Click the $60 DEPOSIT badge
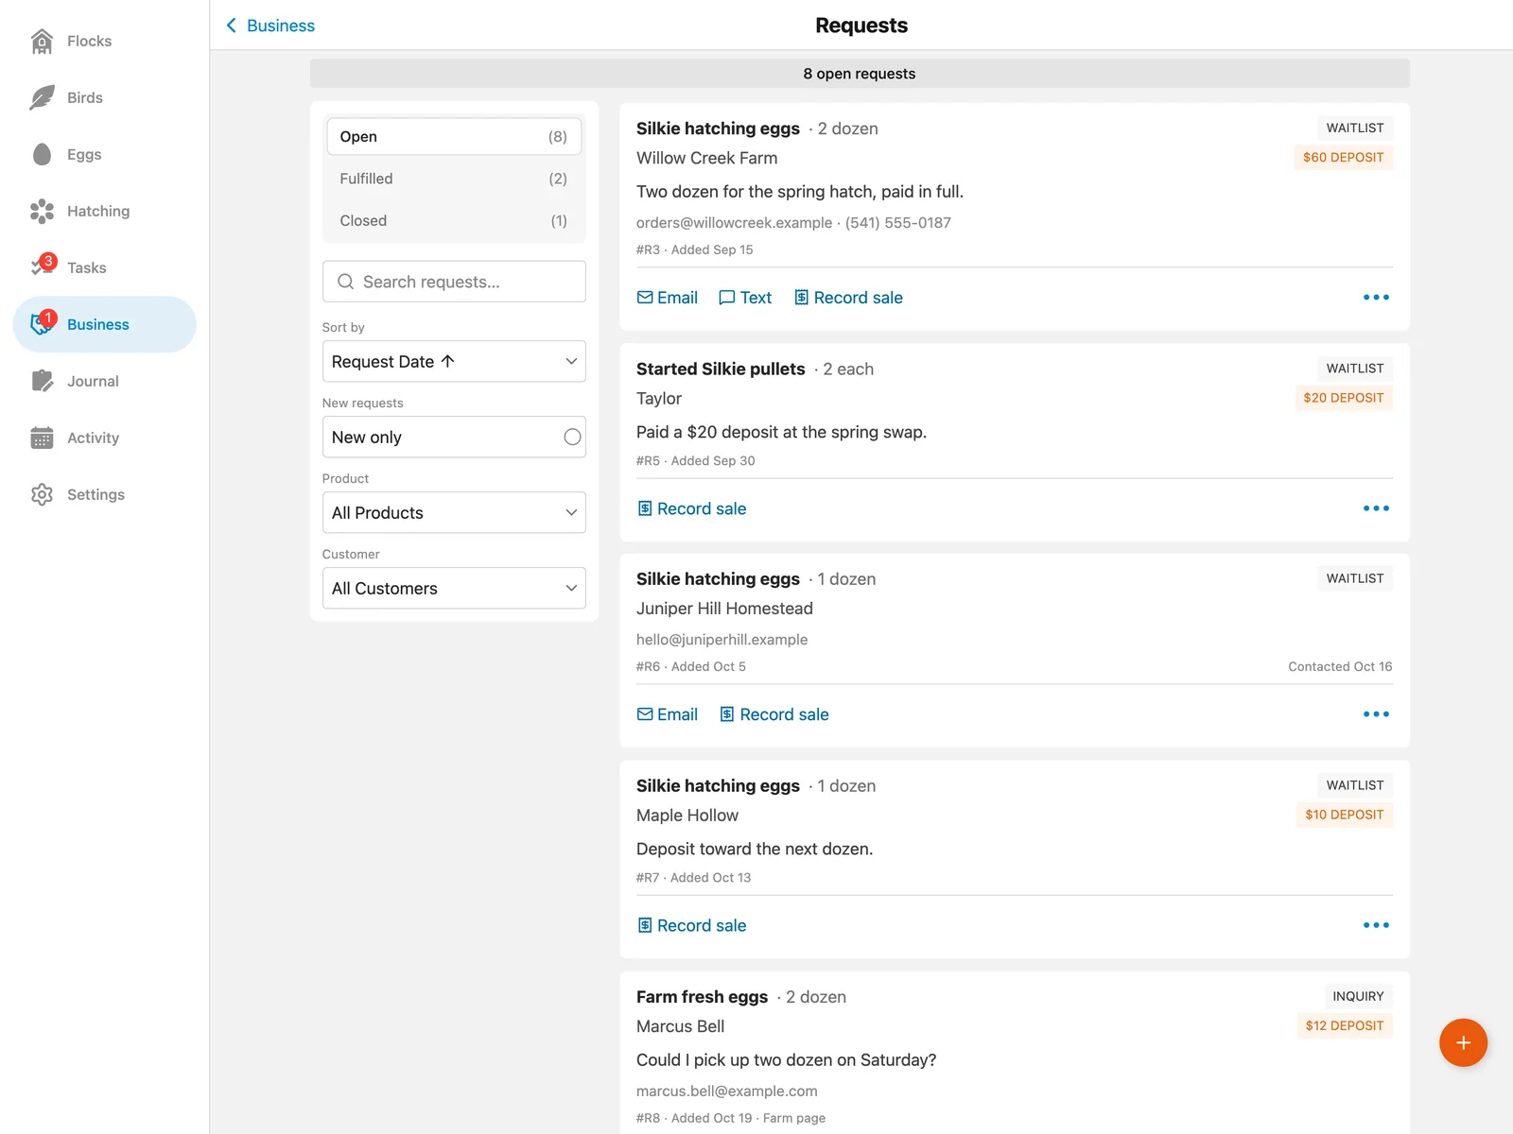The image size is (1513, 1134). 1343,157
